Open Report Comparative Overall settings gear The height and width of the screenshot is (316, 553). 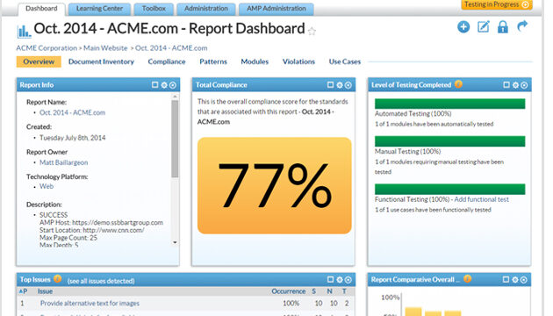pyautogui.click(x=515, y=280)
